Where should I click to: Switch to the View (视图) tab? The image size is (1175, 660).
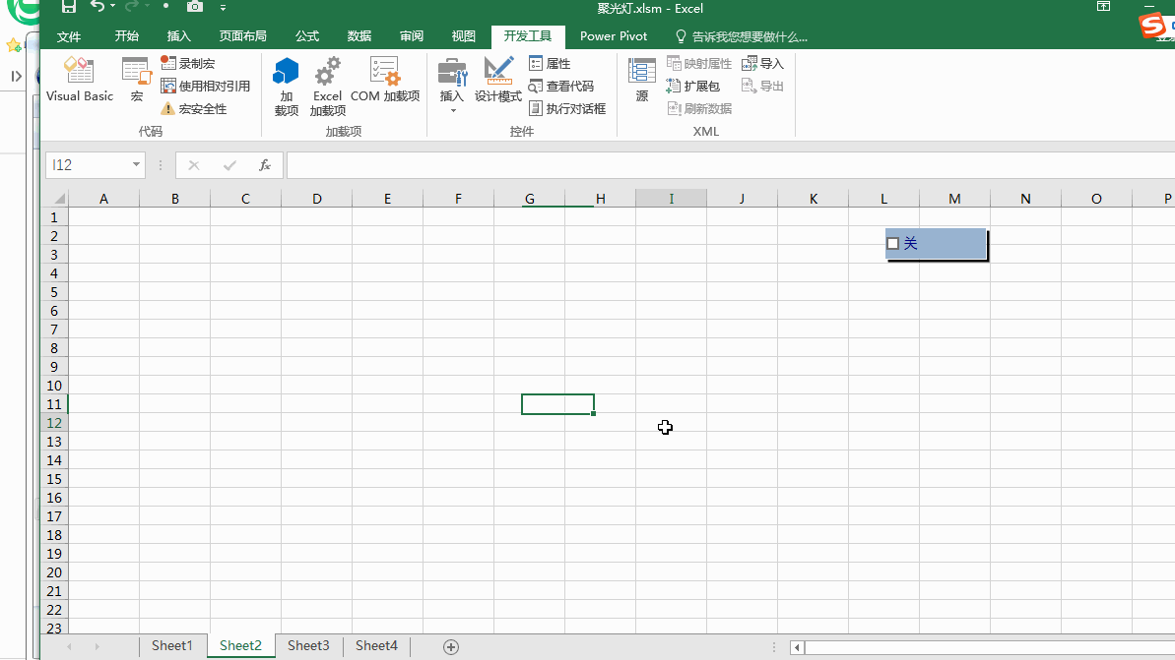[x=463, y=36]
